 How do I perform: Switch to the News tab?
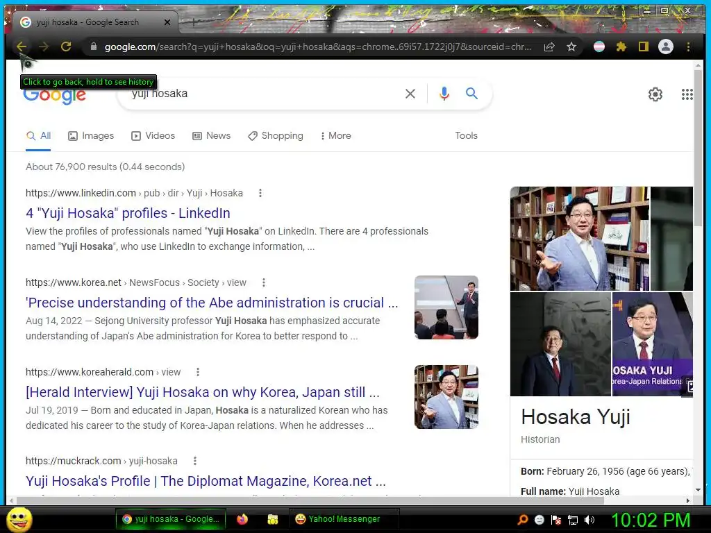click(211, 135)
